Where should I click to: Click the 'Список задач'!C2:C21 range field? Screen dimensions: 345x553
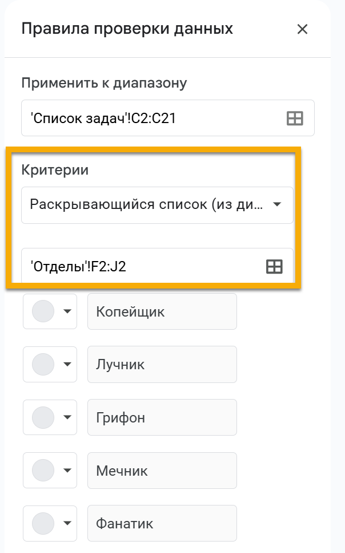click(x=167, y=118)
